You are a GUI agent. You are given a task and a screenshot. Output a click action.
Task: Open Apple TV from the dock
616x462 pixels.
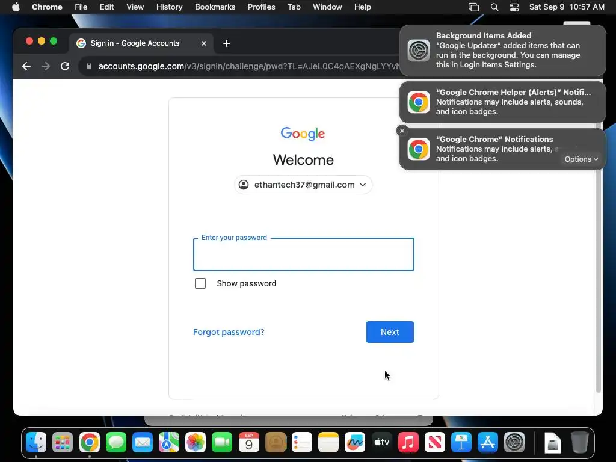(382, 443)
